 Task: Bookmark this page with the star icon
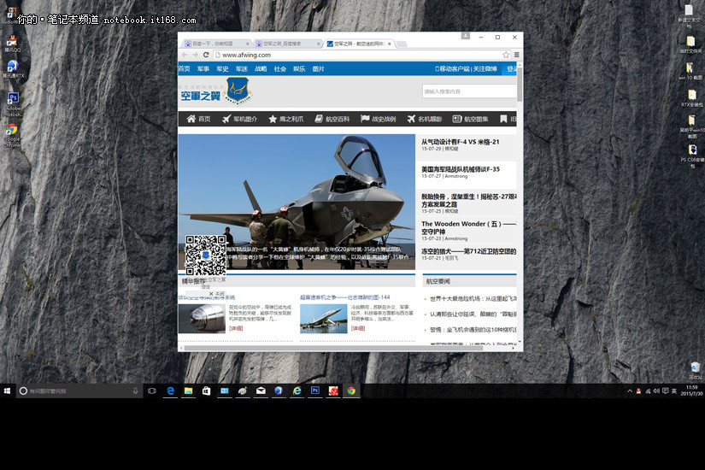(506, 55)
